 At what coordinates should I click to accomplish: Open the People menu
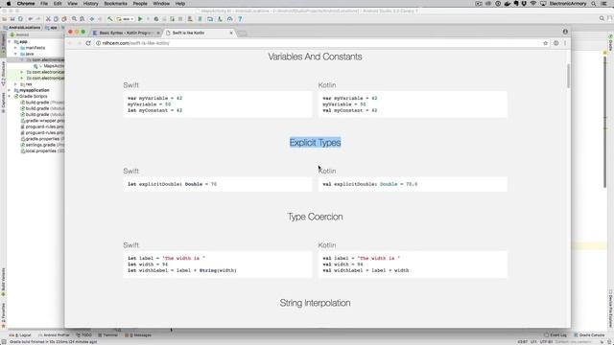coord(140,4)
